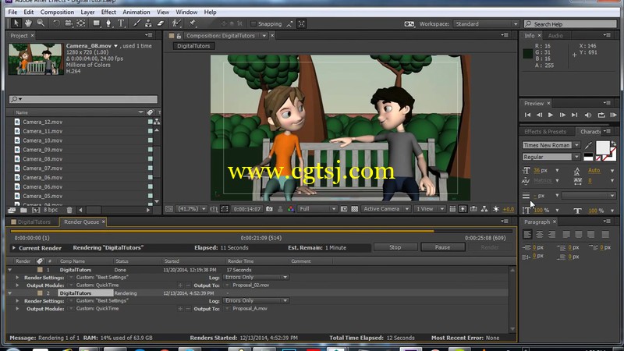Click the Proposal_02.mov output link
Screen dimensions: 624x351
pos(250,285)
